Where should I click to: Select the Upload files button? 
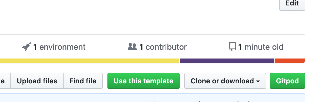point(37,81)
